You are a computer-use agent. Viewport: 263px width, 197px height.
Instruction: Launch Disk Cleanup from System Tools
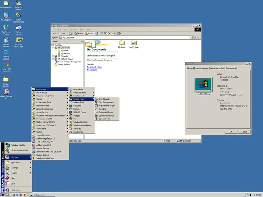(x=107, y=99)
